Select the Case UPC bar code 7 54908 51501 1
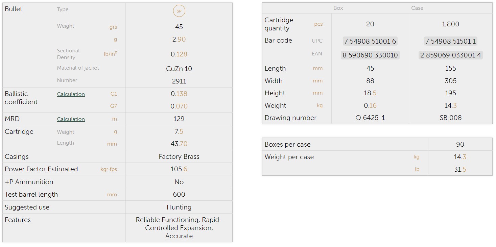The width and height of the screenshot is (496, 247). click(450, 41)
